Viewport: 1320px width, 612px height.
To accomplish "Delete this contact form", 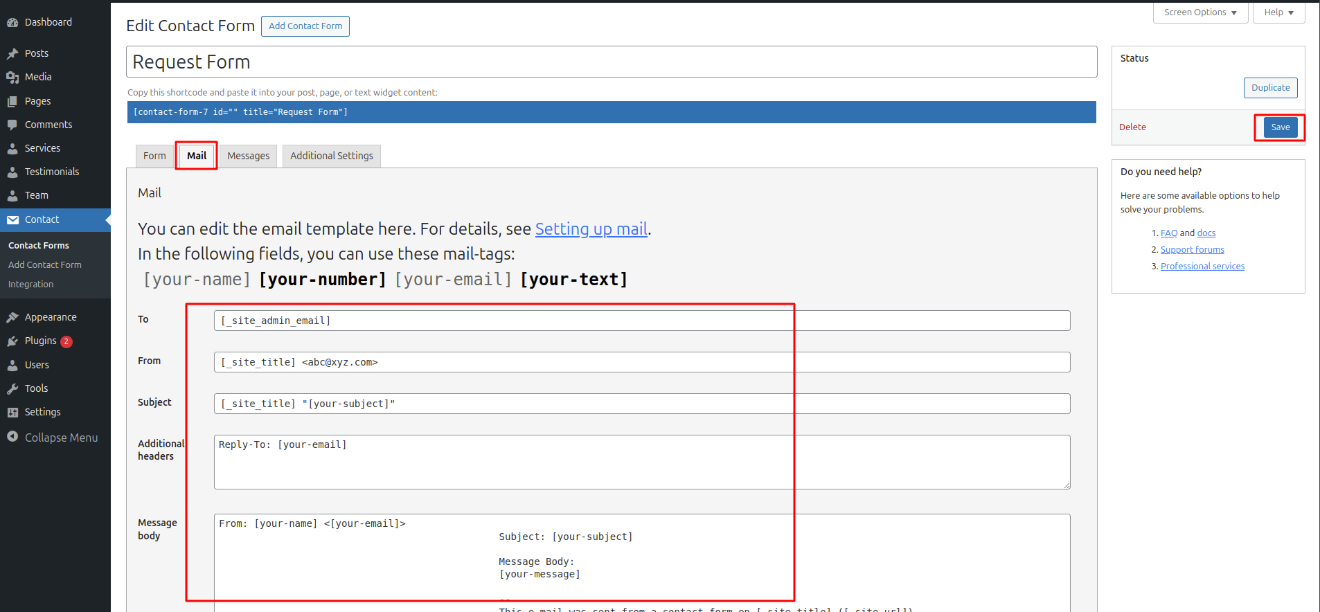I will [1132, 127].
